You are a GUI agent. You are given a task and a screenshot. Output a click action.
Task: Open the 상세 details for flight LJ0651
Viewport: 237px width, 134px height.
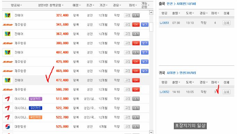pyautogui.click(x=227, y=23)
